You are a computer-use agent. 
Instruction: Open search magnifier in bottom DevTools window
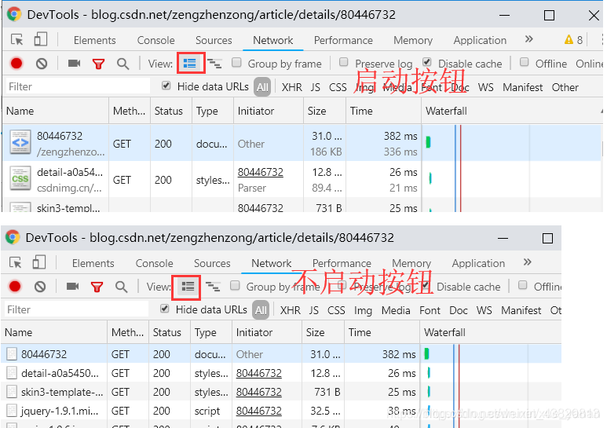pos(121,287)
